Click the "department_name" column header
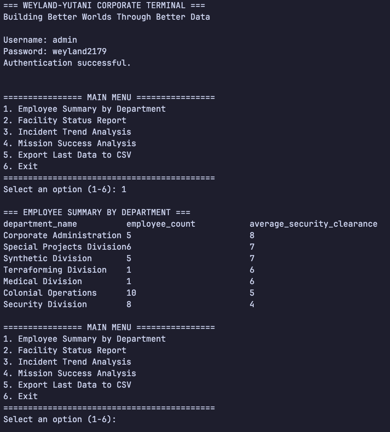 40,224
